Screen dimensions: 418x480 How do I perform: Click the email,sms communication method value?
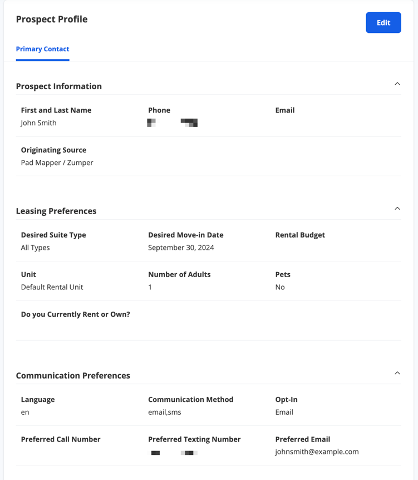coord(164,412)
